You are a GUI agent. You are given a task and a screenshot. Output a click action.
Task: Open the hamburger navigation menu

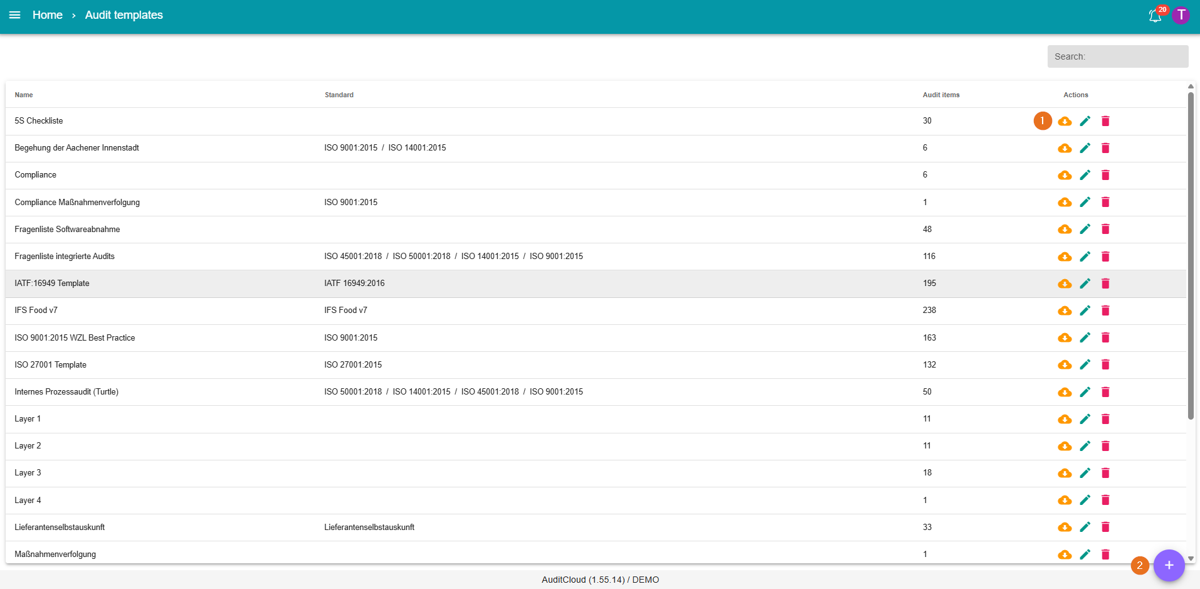(14, 15)
